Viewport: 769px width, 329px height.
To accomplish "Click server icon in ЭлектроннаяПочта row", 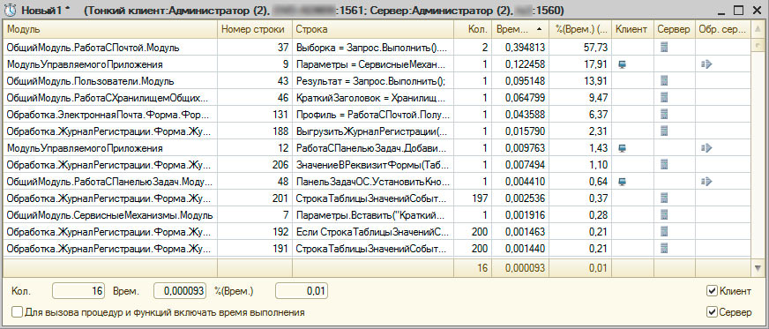I will pos(665,115).
